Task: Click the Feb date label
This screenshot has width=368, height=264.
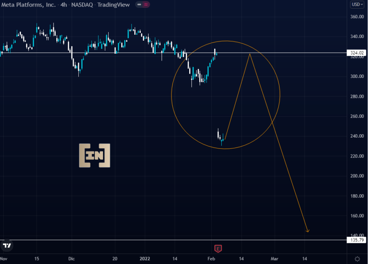Action: coord(211,259)
